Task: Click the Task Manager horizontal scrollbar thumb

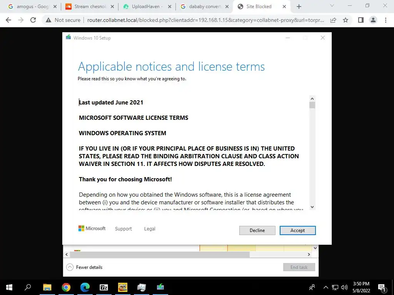Action: pos(160,254)
